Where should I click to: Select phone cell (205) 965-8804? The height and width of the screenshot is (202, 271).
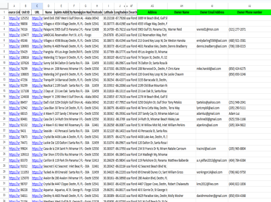(249, 148)
